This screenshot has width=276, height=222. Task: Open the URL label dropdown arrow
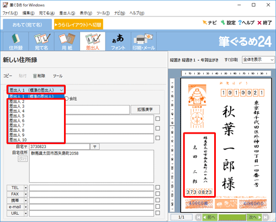(26, 213)
